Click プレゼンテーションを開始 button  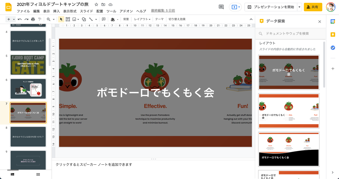pyautogui.click(x=270, y=7)
